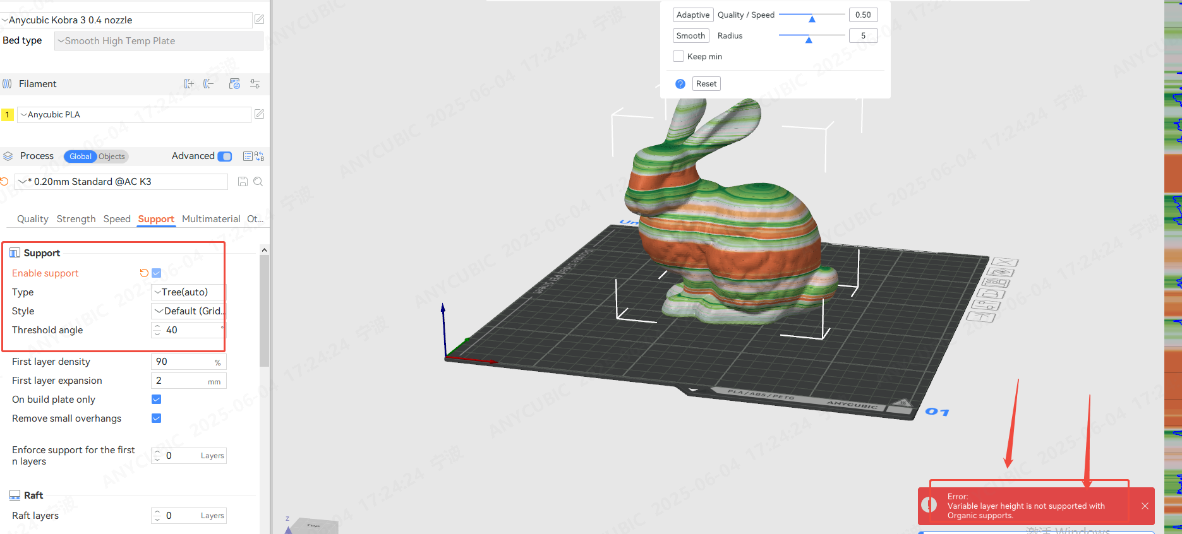Open the variable layer height help icon

[680, 84]
